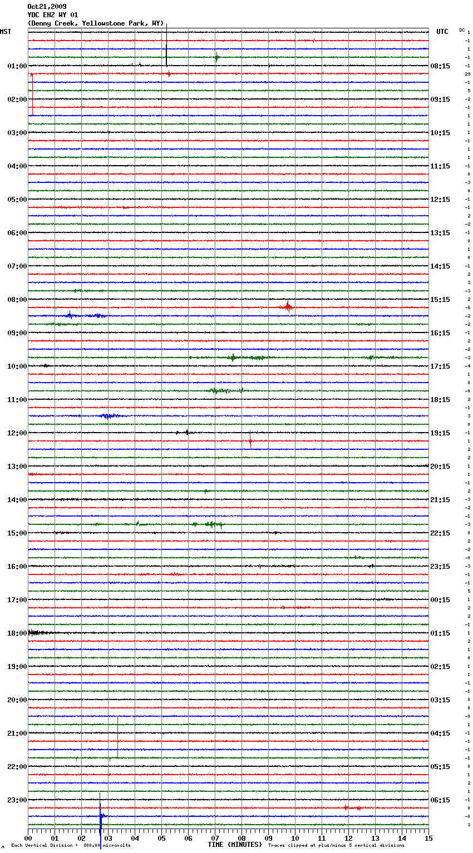Select the station code YDC EHZ WY 01

click(x=53, y=15)
